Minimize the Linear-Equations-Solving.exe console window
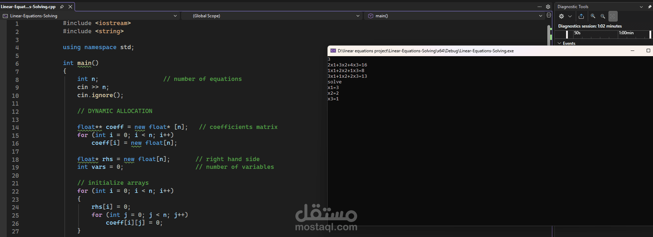This screenshot has width=653, height=237. coord(633,51)
